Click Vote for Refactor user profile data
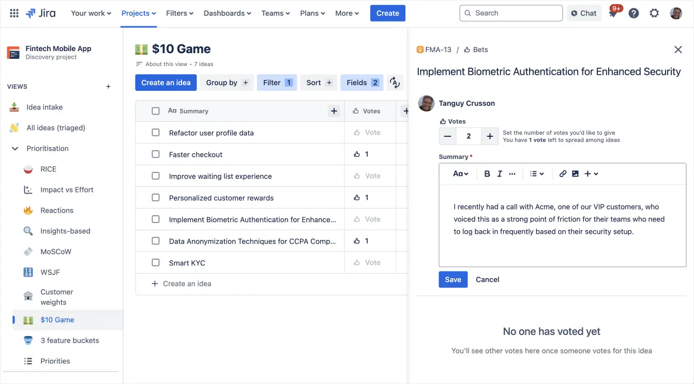 coord(367,133)
